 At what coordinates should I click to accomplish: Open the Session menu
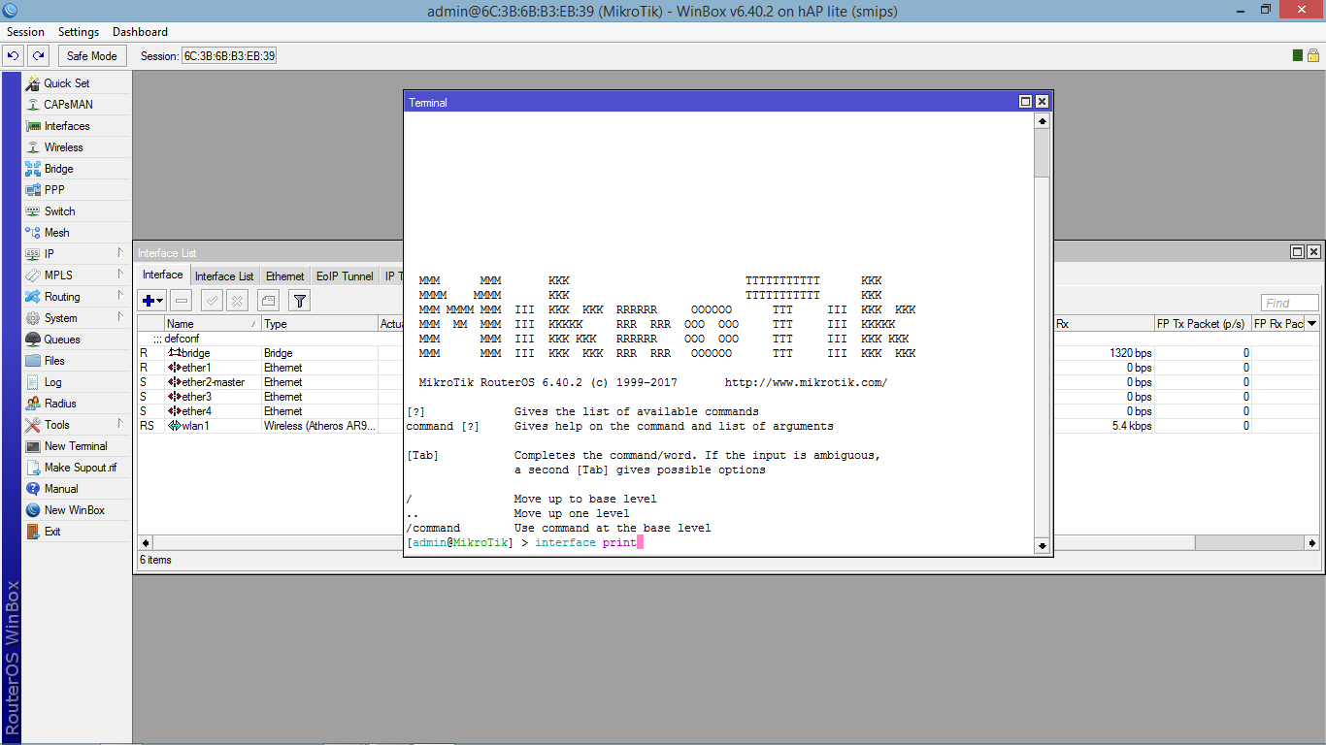[25, 32]
